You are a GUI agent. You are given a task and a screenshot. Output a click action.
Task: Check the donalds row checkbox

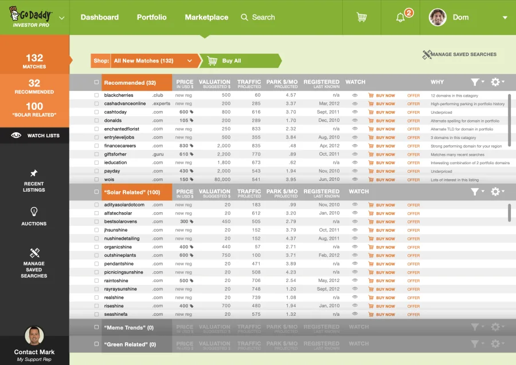(x=96, y=121)
